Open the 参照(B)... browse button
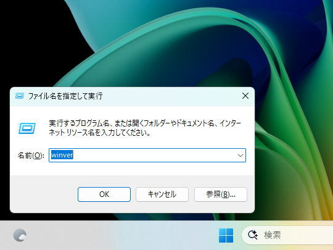The width and height of the screenshot is (333, 250). [x=221, y=194]
